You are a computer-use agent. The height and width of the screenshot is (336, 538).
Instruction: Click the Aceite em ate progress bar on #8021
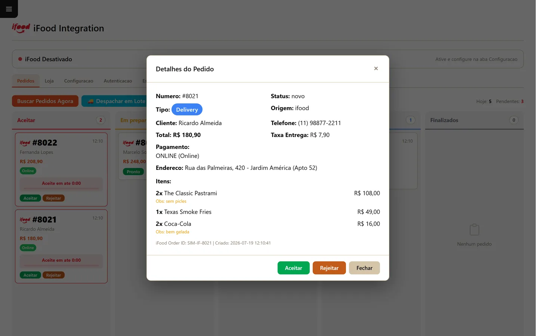coord(61,261)
